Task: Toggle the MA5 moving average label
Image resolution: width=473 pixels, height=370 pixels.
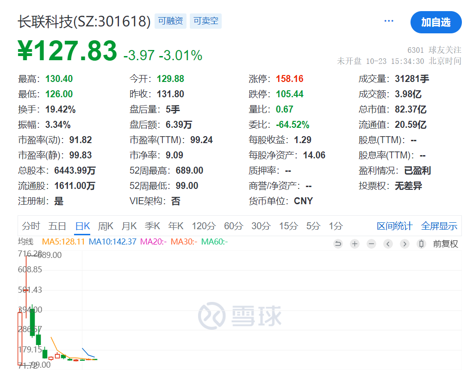Action: [63, 242]
